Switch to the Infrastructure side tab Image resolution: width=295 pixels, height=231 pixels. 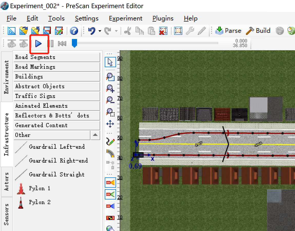[7, 134]
